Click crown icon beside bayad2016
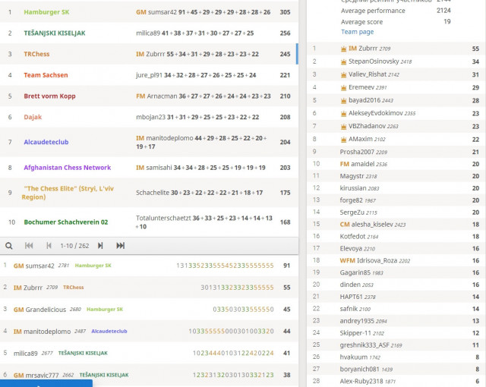 [343, 101]
